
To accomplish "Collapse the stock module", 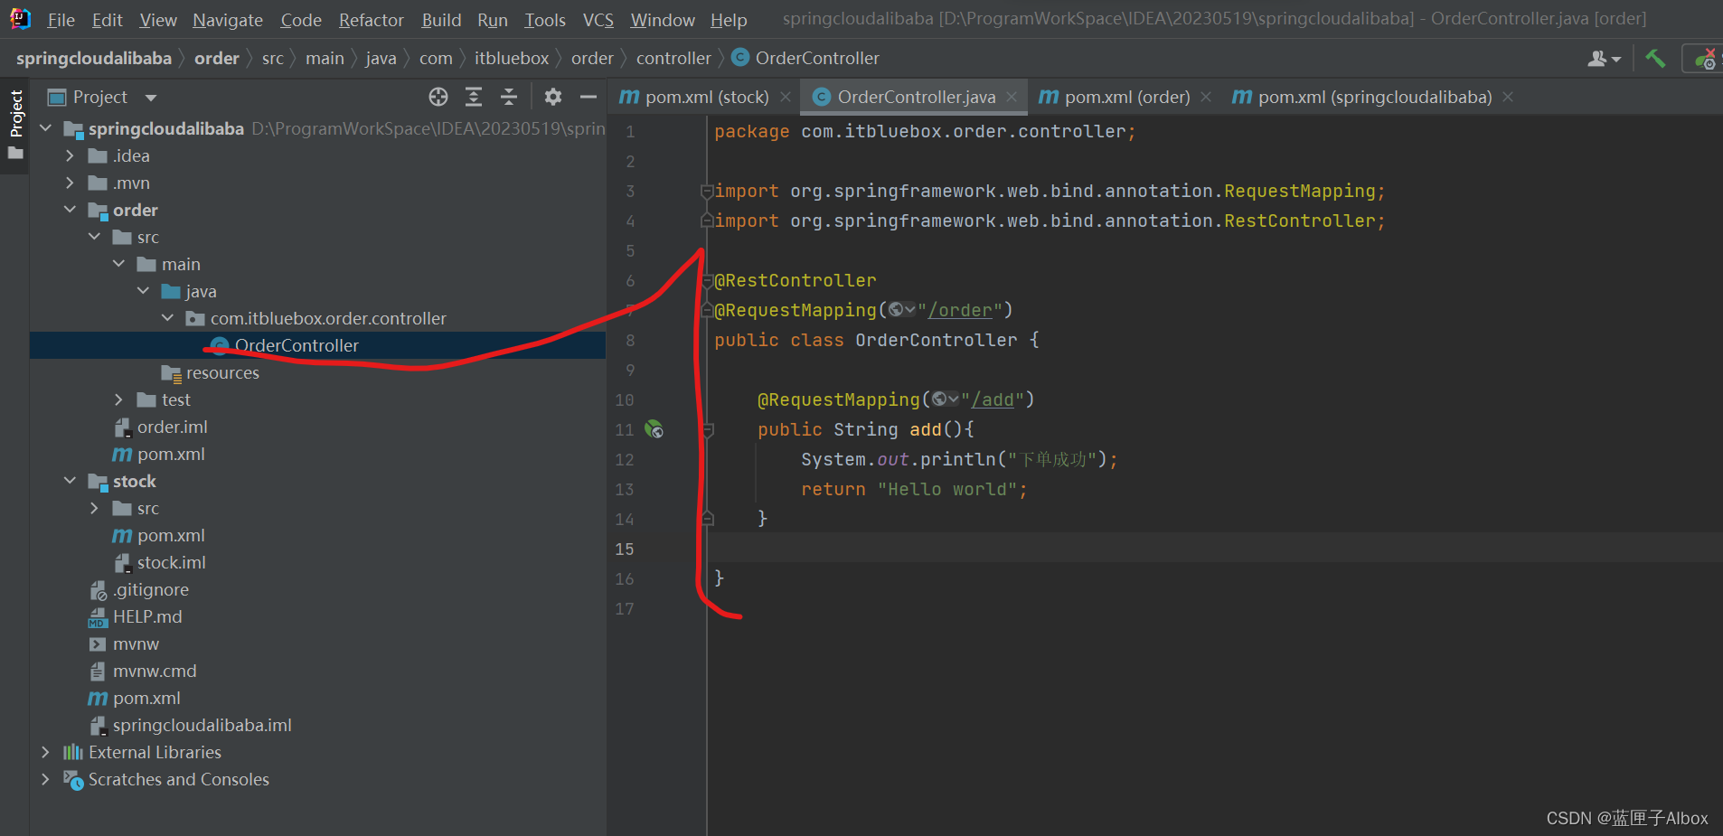I will coord(71,481).
